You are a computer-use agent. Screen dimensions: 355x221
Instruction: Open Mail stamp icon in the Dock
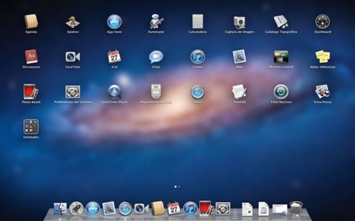tap(109, 208)
